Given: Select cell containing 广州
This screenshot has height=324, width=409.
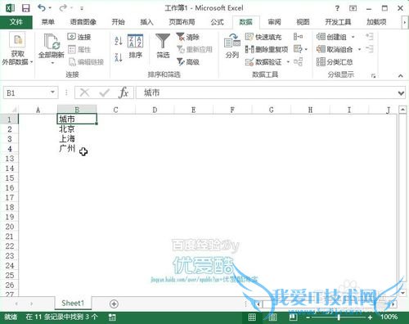Looking at the screenshot, I should coord(77,148).
